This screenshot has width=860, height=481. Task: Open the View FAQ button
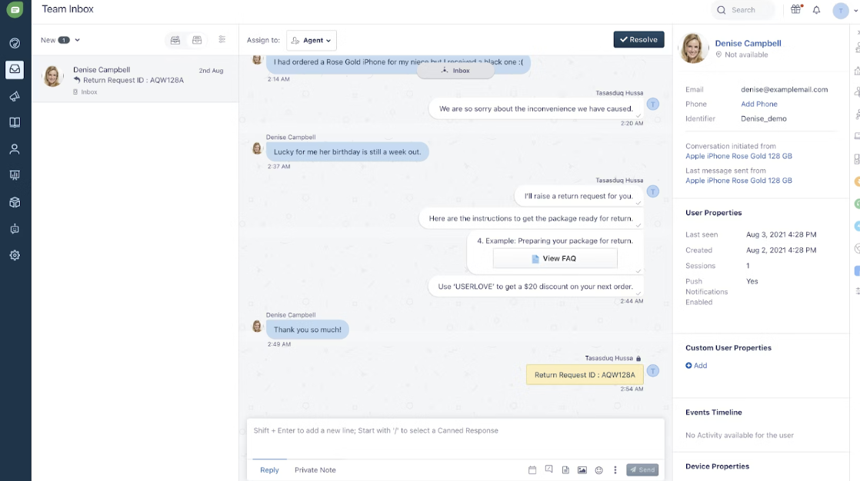click(x=555, y=259)
